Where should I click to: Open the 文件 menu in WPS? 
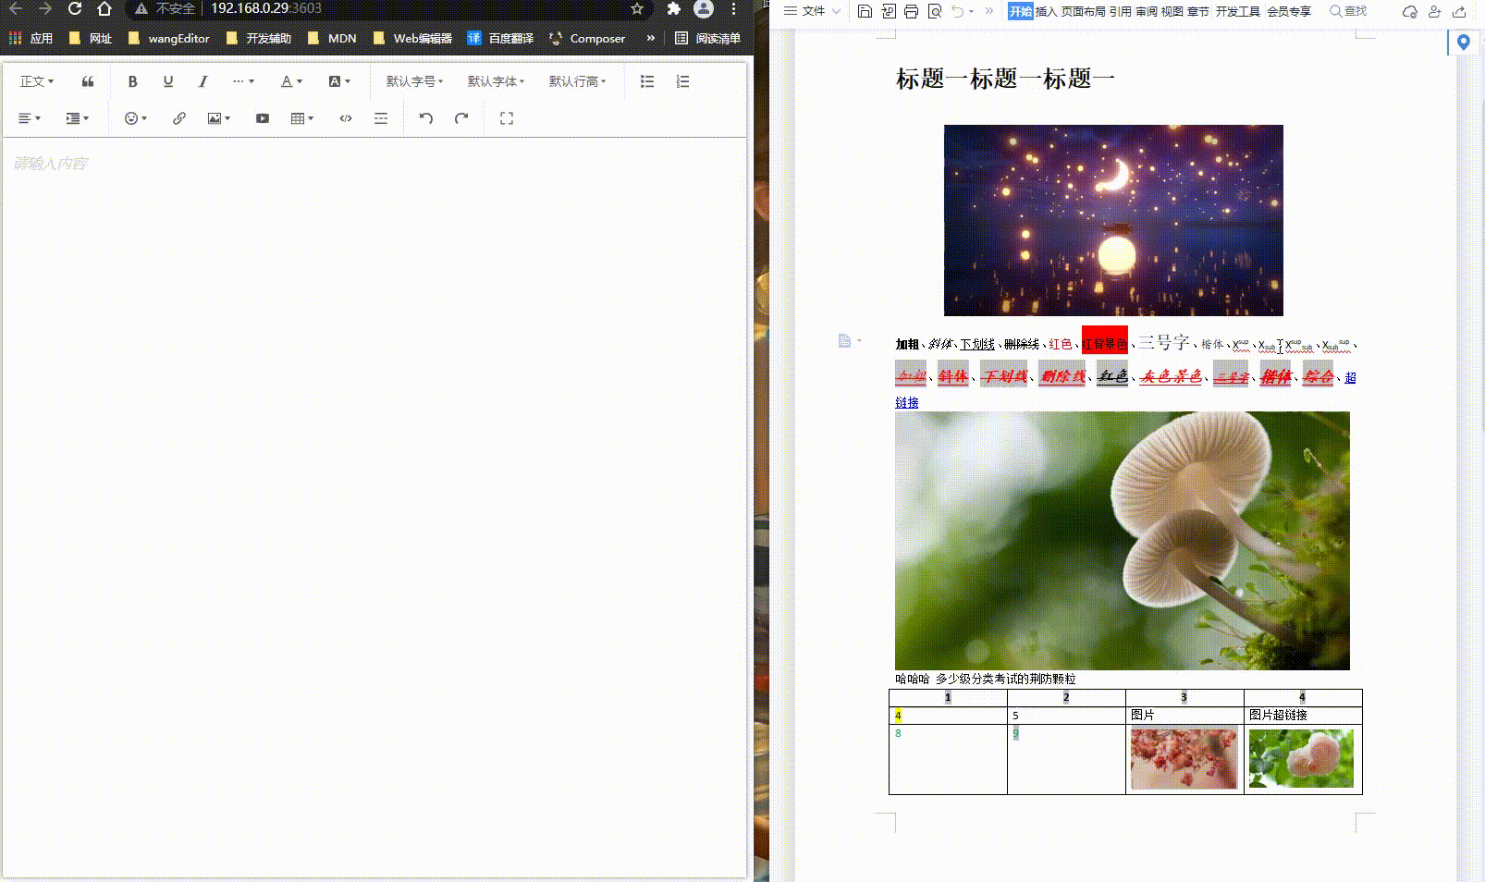click(x=811, y=12)
